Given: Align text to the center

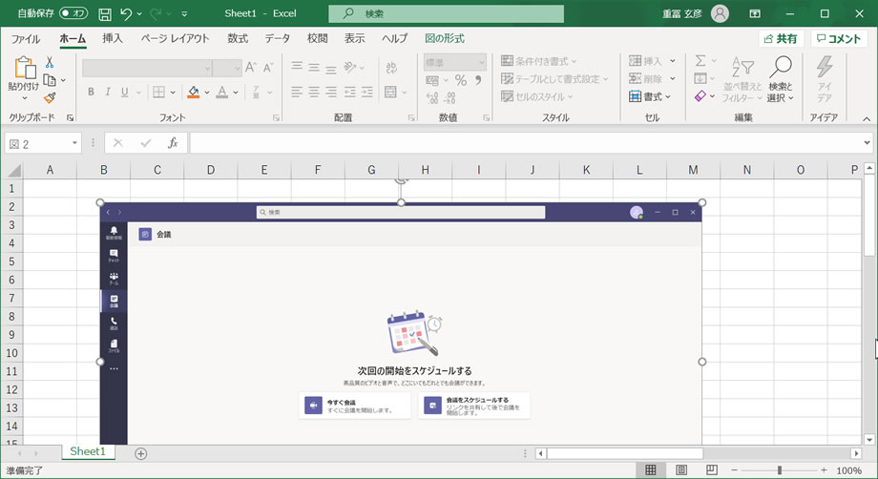Looking at the screenshot, I should (314, 92).
